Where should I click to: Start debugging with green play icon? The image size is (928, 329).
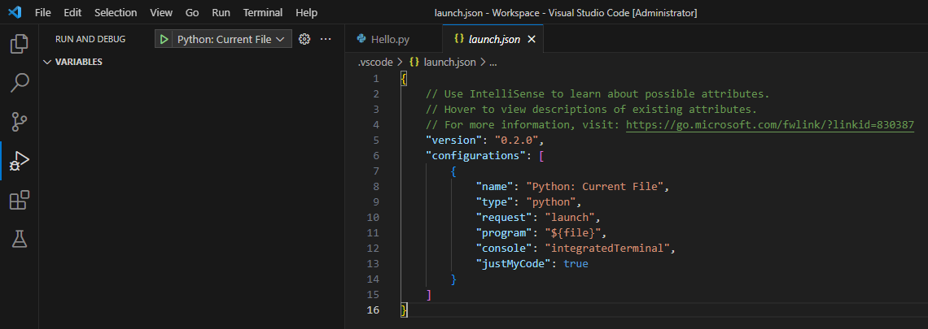(x=164, y=39)
